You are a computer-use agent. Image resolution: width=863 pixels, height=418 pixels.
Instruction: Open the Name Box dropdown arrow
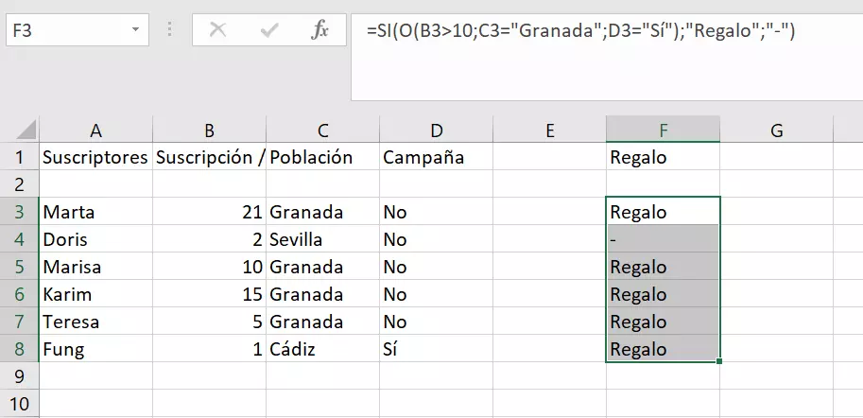(x=135, y=29)
